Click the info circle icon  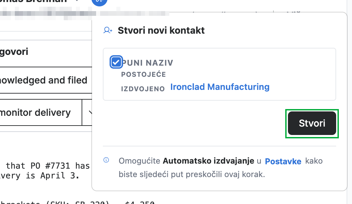[106, 160]
